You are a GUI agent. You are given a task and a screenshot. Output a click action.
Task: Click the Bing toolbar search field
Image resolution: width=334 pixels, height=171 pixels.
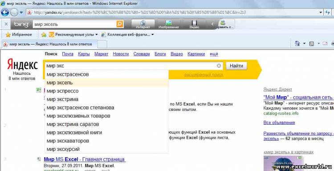point(74,24)
